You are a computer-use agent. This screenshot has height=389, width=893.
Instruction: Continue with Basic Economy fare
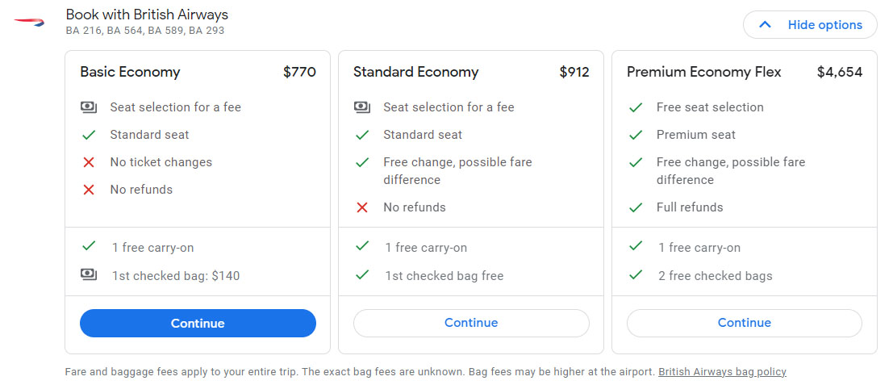click(198, 323)
